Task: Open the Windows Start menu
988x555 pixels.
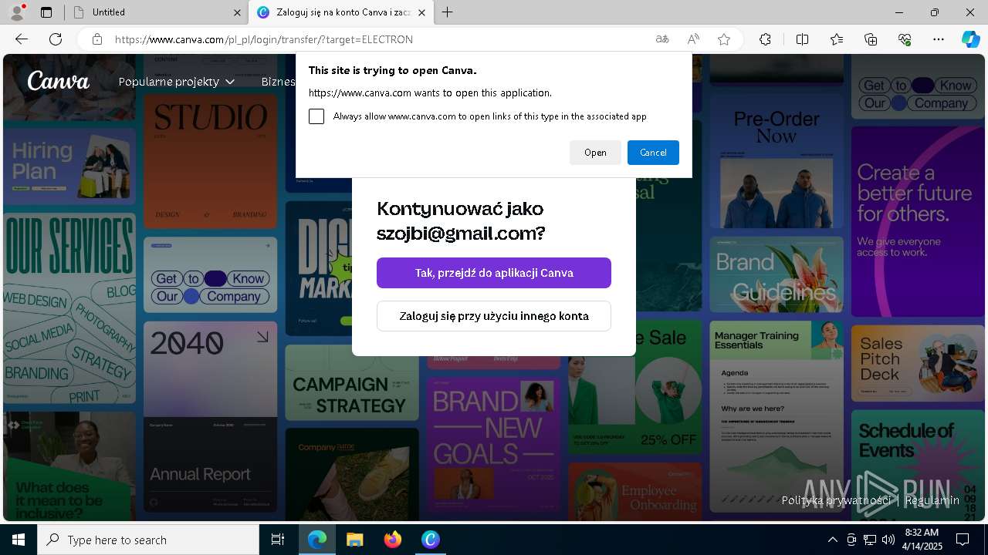Action: coord(19,540)
